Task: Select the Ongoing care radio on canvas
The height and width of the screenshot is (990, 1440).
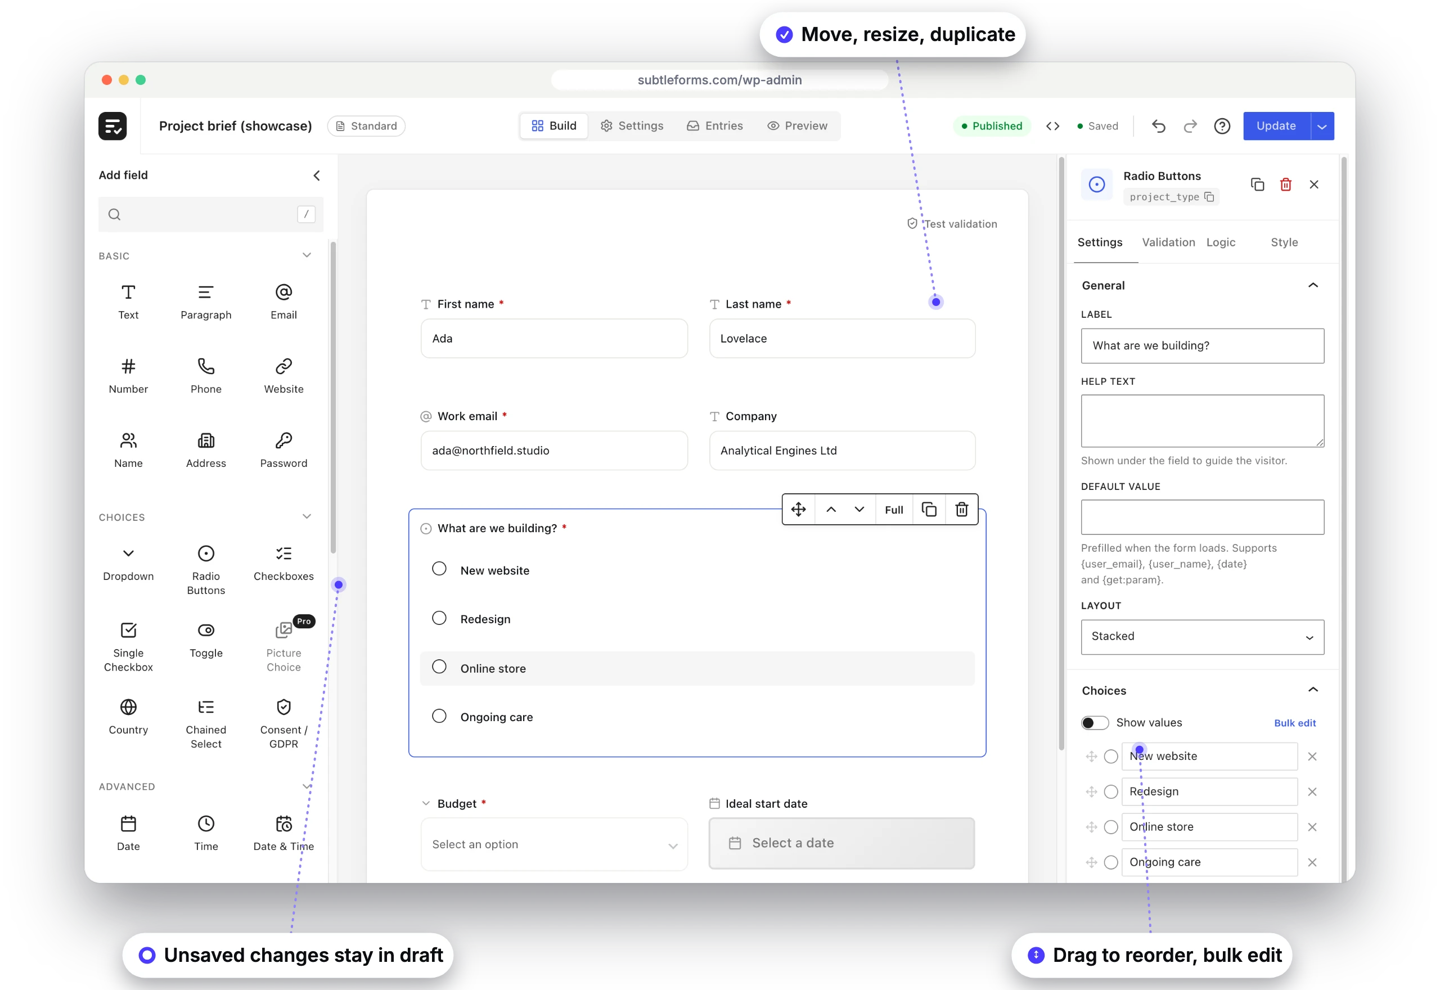Action: tap(439, 716)
